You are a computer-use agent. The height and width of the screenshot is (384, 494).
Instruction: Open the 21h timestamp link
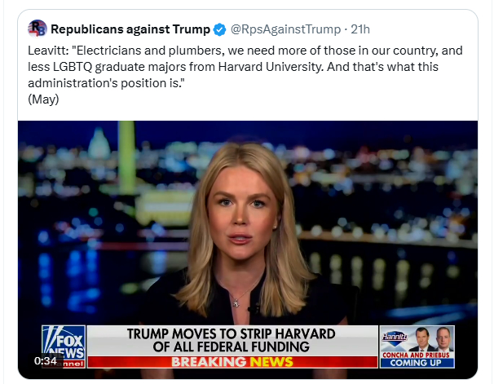359,30
